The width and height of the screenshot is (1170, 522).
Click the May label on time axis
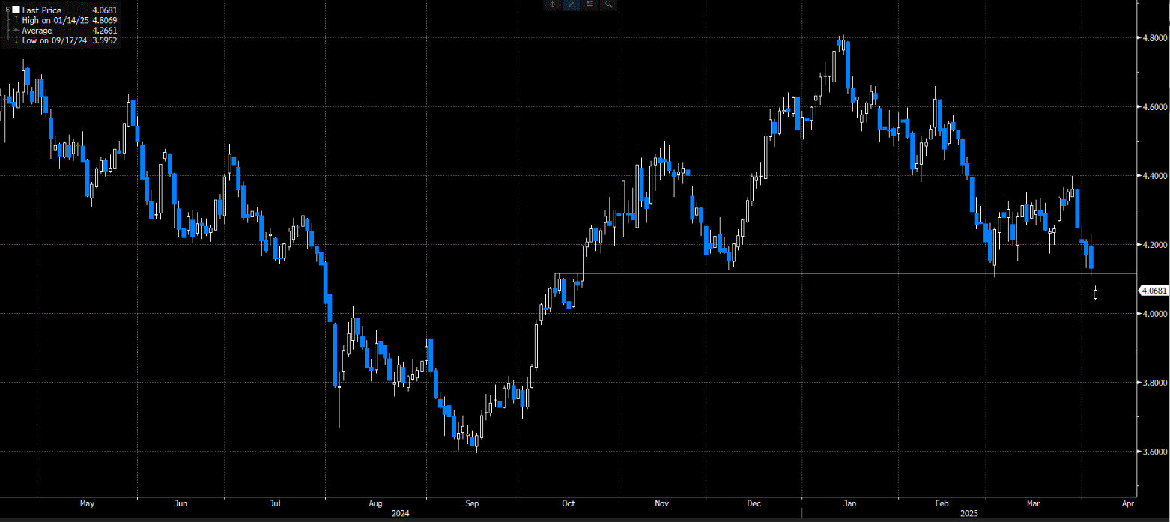[x=87, y=504]
